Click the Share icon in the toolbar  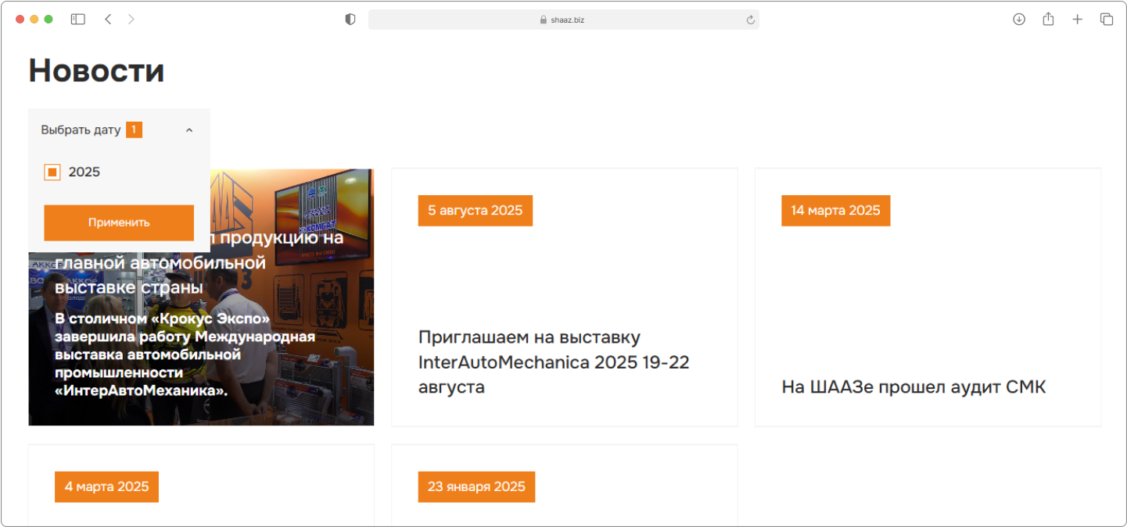click(x=1048, y=20)
